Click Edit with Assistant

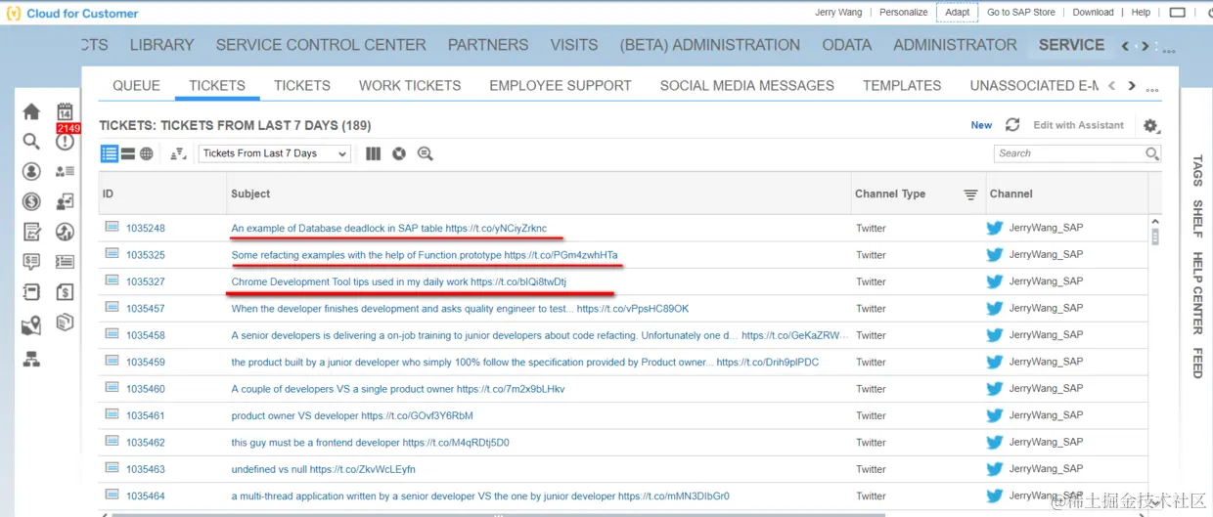coord(1079,125)
